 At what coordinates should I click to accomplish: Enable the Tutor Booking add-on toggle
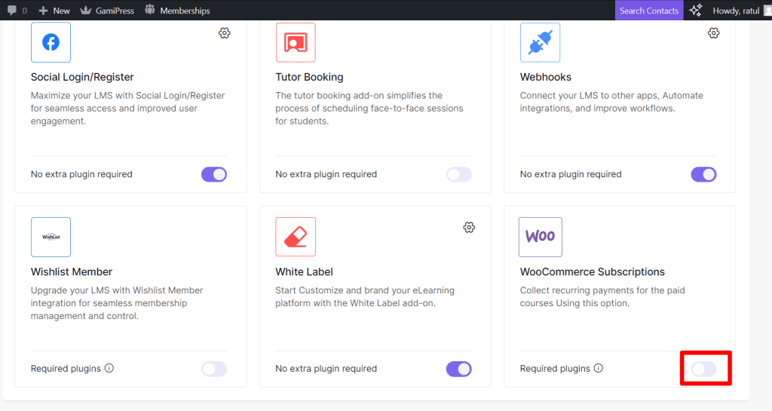(x=458, y=174)
